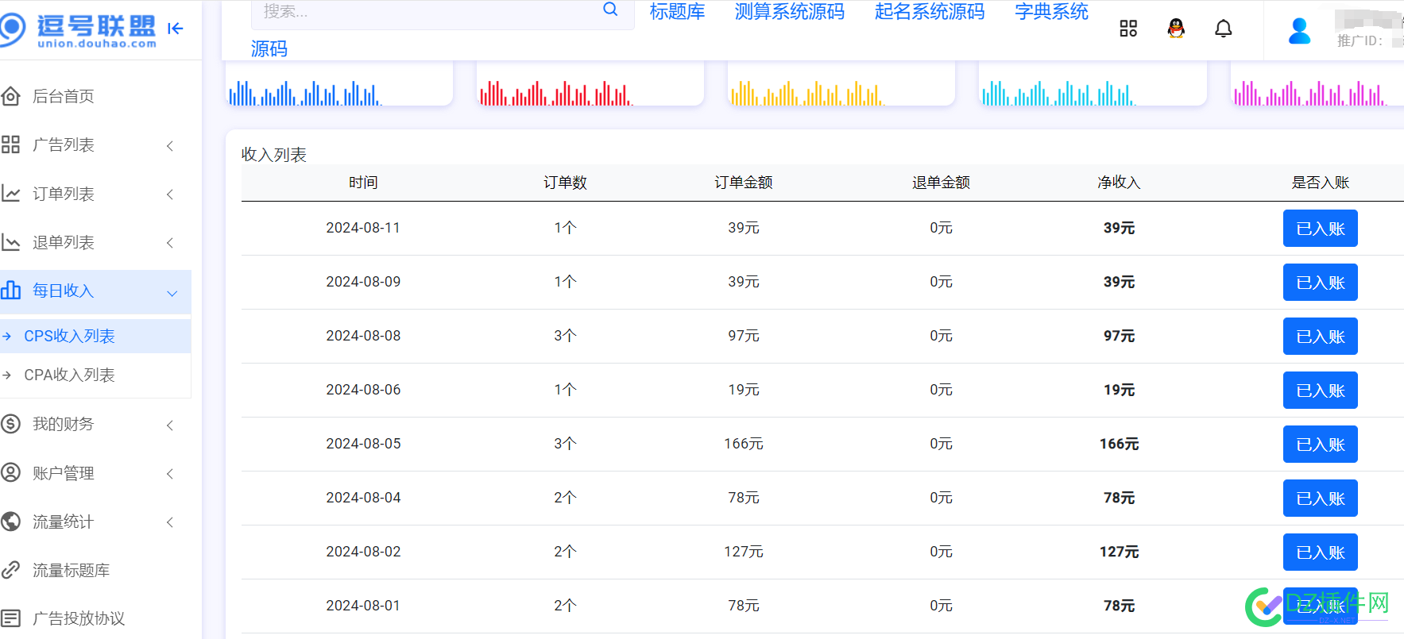This screenshot has width=1404, height=639.
Task: Click the 是否入账 column header
Action: pos(1320,183)
